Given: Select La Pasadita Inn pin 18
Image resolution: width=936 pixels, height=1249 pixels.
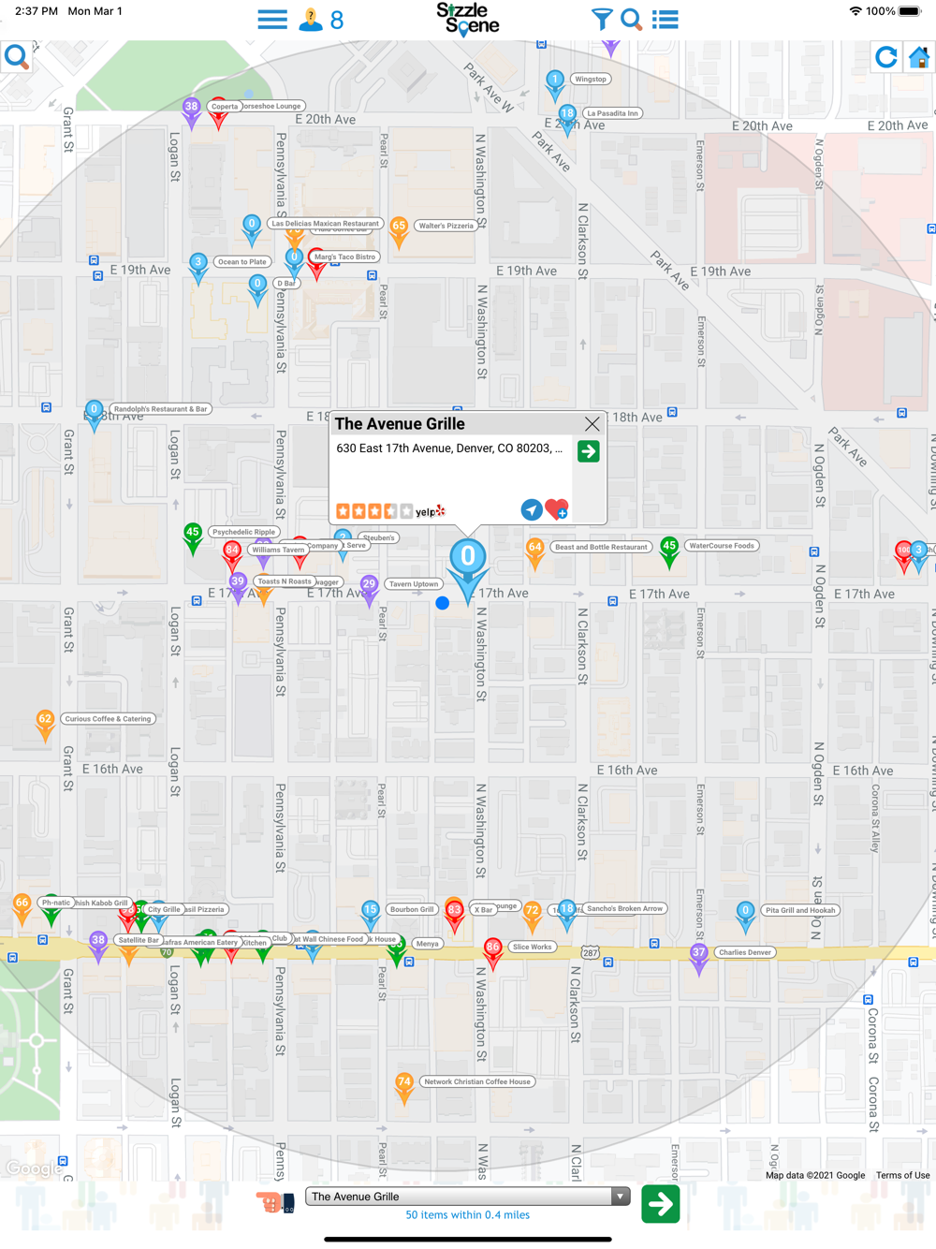Looking at the screenshot, I should (567, 119).
